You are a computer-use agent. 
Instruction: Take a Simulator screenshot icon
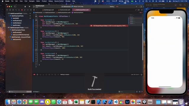180,5
